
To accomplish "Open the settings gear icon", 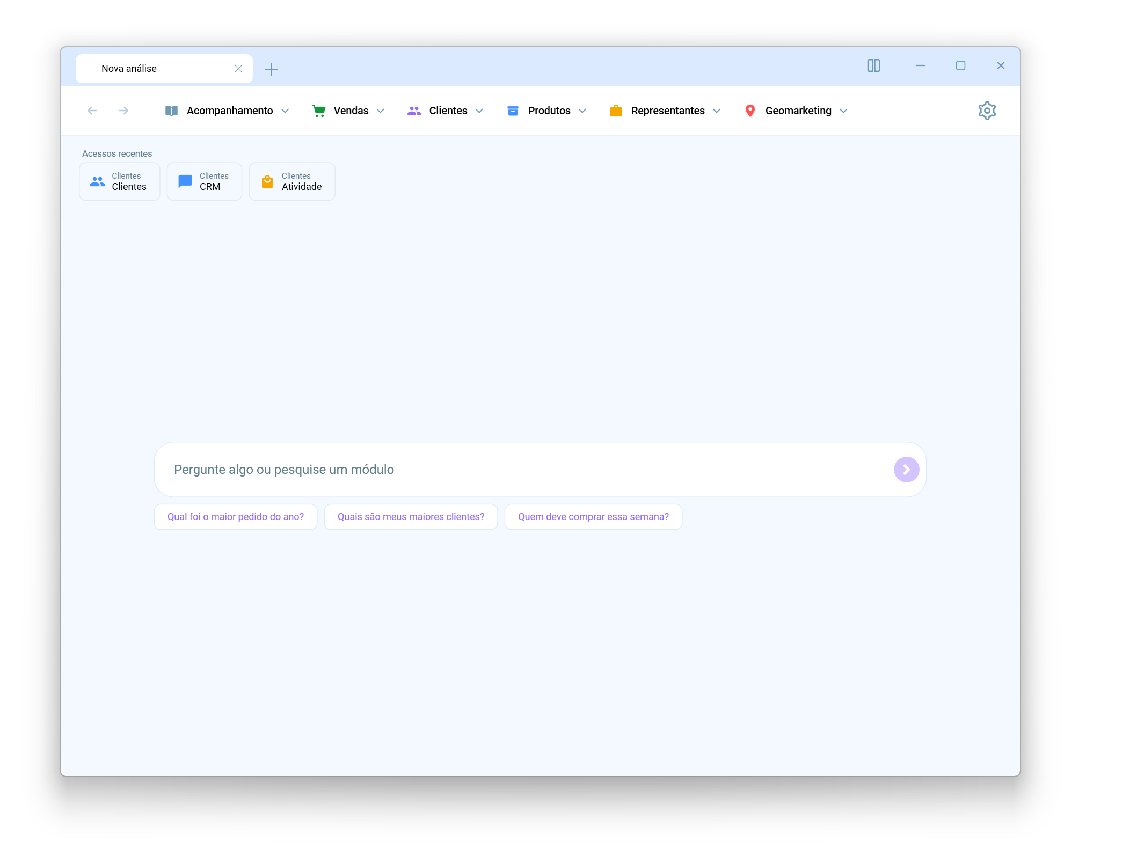I will (987, 111).
